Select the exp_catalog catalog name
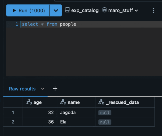 (x=85, y=10)
